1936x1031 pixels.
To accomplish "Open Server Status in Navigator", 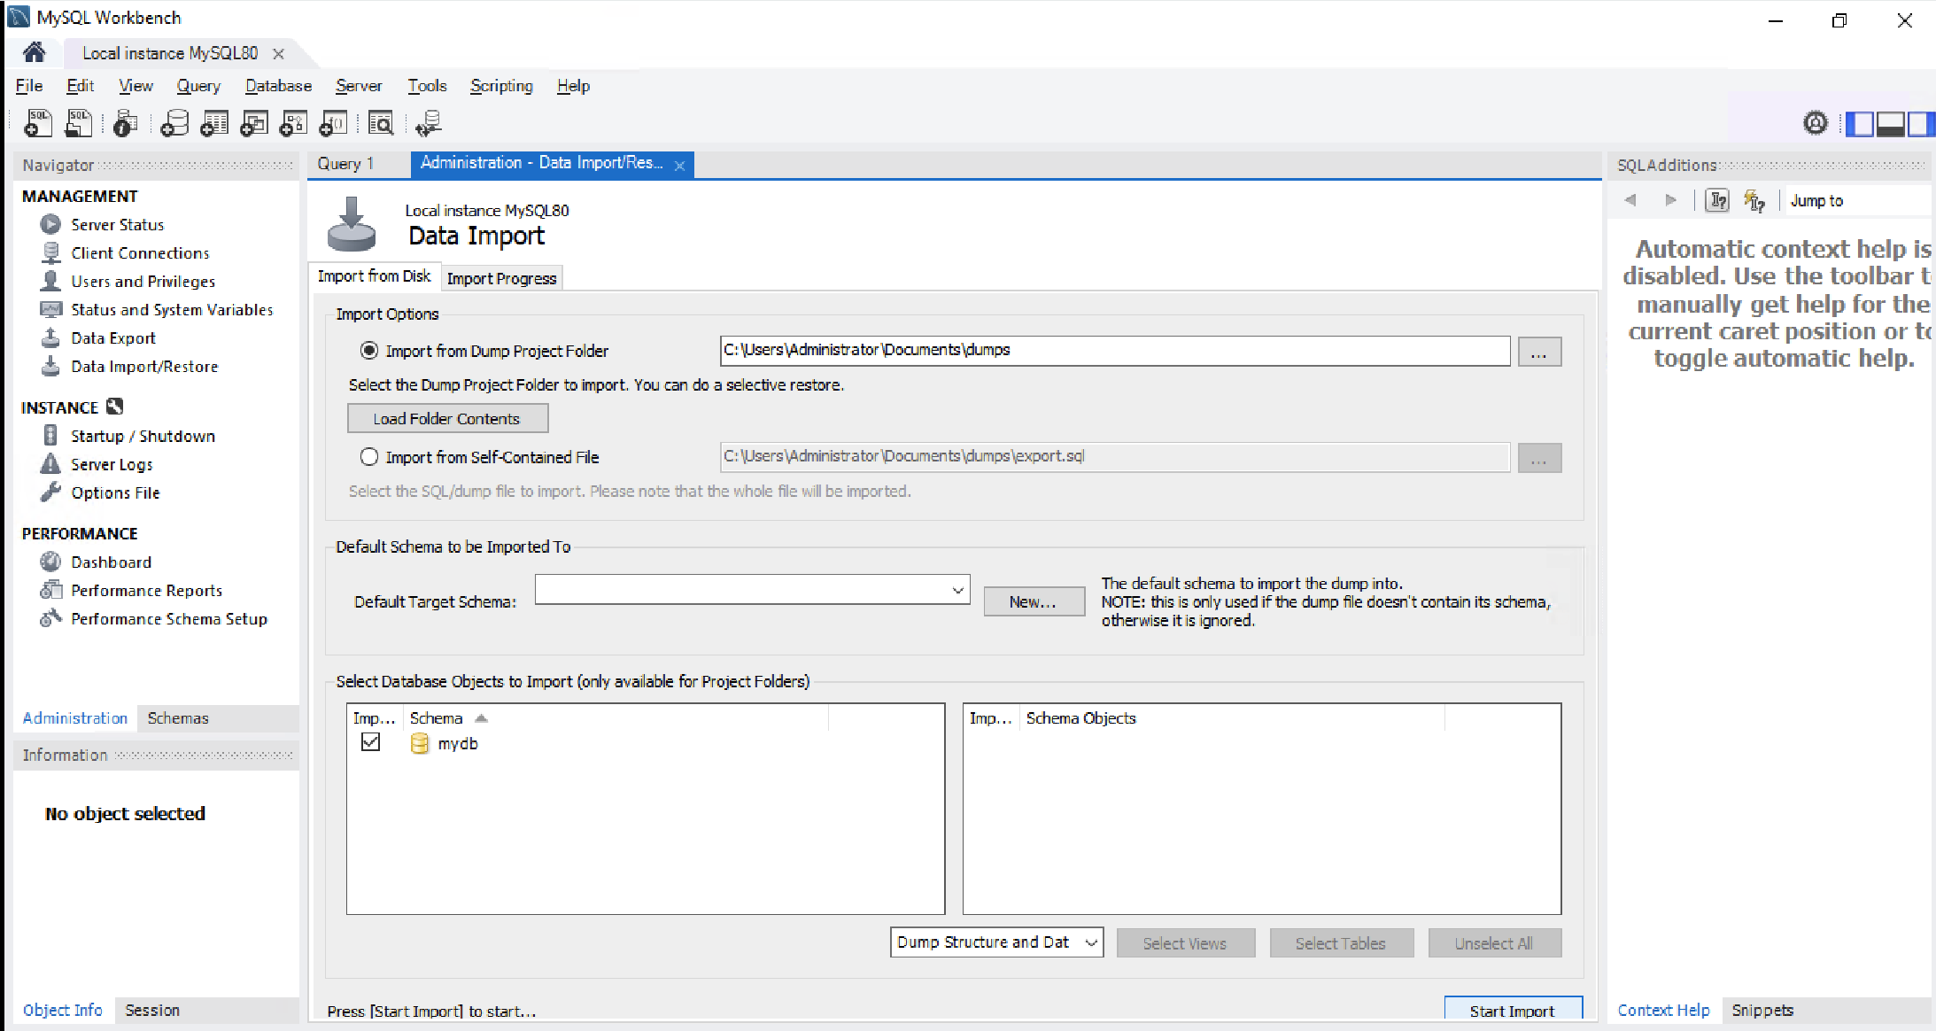I will (x=118, y=225).
